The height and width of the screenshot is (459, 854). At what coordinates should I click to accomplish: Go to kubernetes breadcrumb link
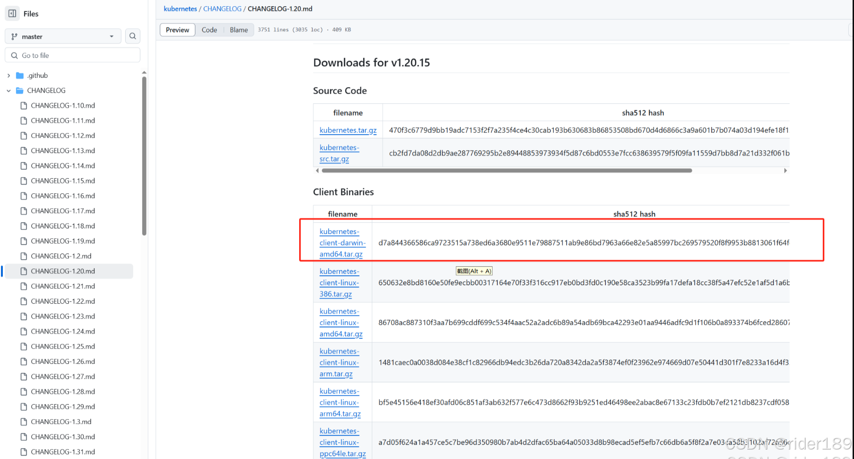click(180, 9)
